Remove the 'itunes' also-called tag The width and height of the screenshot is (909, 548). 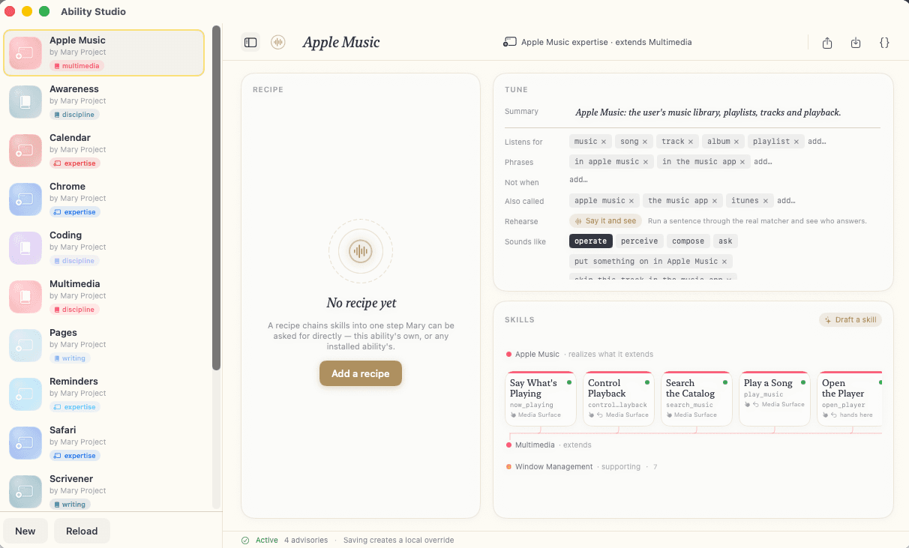[x=766, y=201]
